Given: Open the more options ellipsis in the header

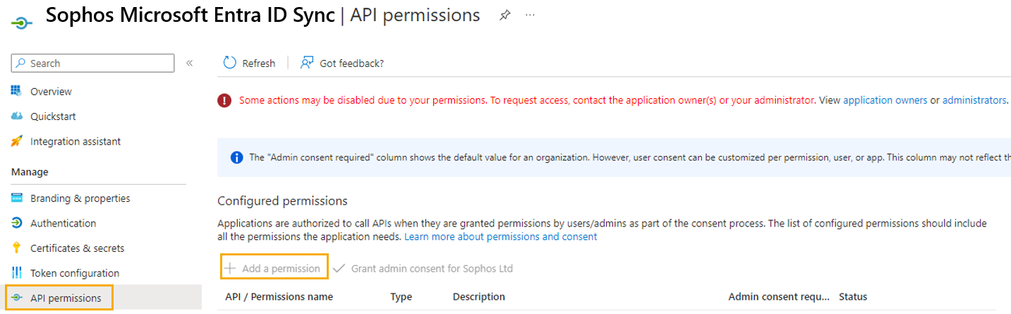Looking at the screenshot, I should 531,16.
